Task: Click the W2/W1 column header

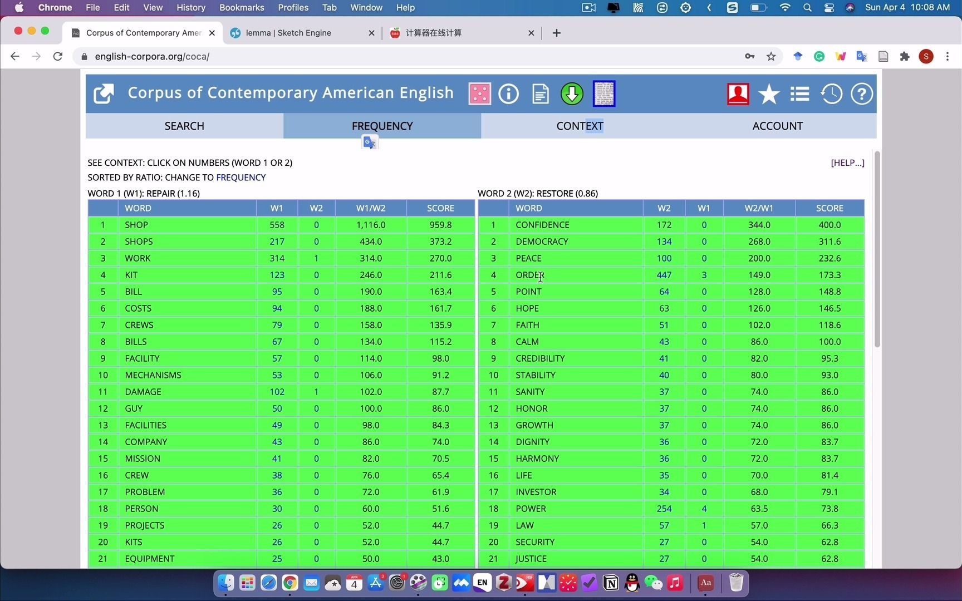Action: (759, 208)
